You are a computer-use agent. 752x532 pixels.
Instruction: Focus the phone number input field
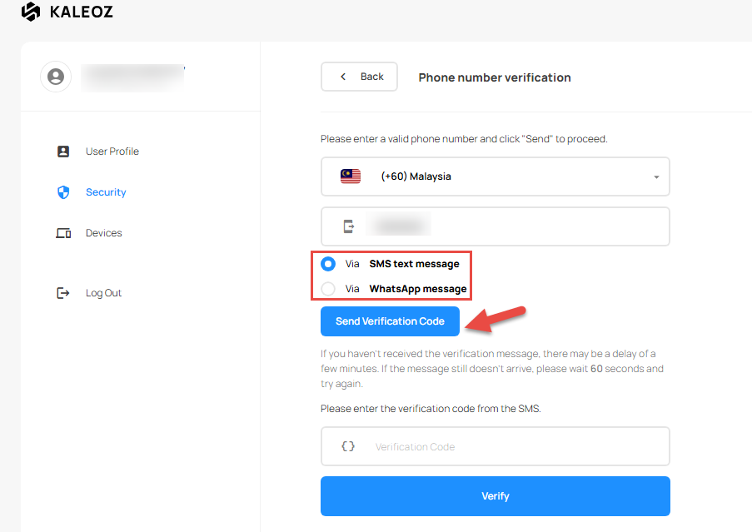click(x=496, y=226)
